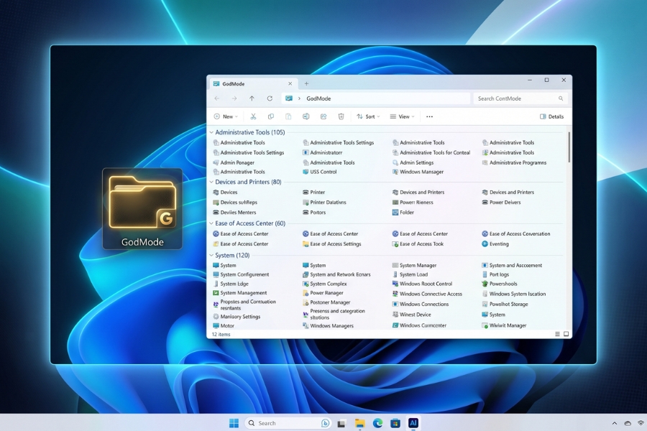Click the Rename icon in Explorer toolbar
647x431 pixels.
(x=306, y=116)
